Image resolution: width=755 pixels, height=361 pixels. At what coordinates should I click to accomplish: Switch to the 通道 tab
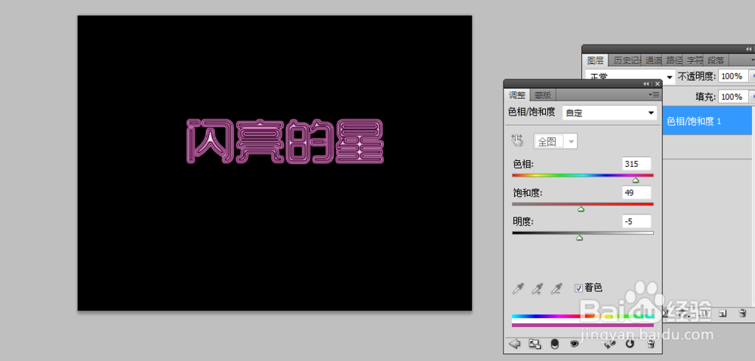click(654, 60)
